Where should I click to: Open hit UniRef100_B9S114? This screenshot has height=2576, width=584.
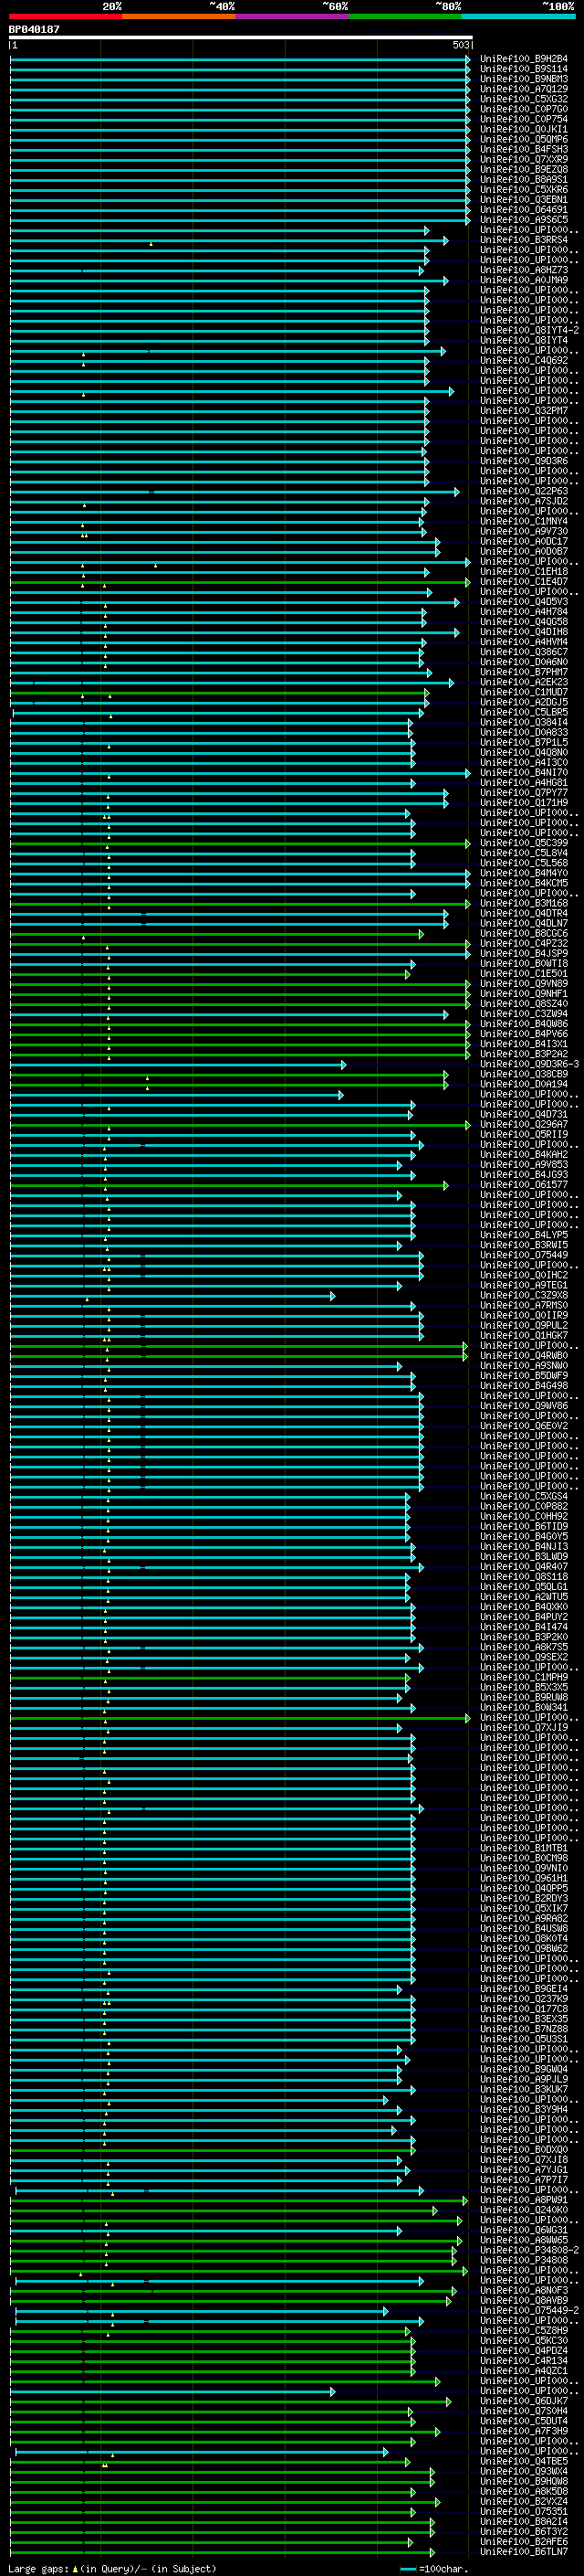point(524,69)
